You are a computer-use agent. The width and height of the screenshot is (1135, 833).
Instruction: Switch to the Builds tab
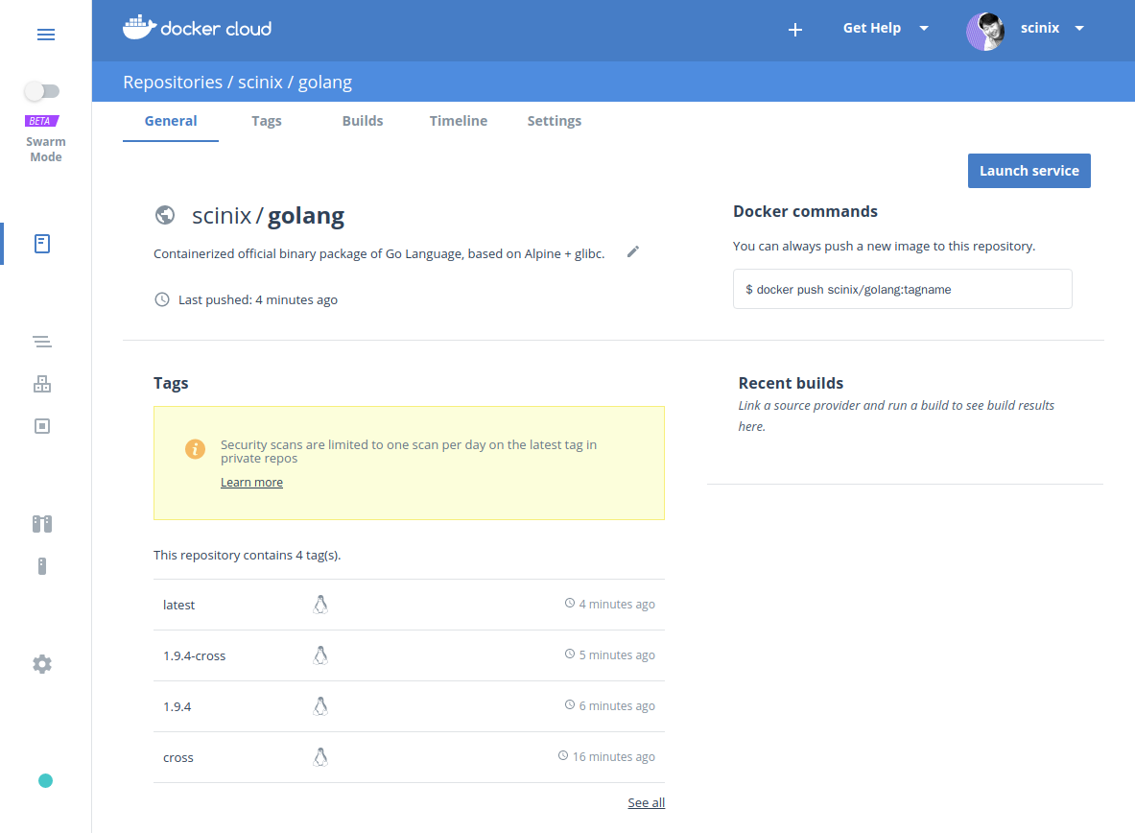[363, 121]
